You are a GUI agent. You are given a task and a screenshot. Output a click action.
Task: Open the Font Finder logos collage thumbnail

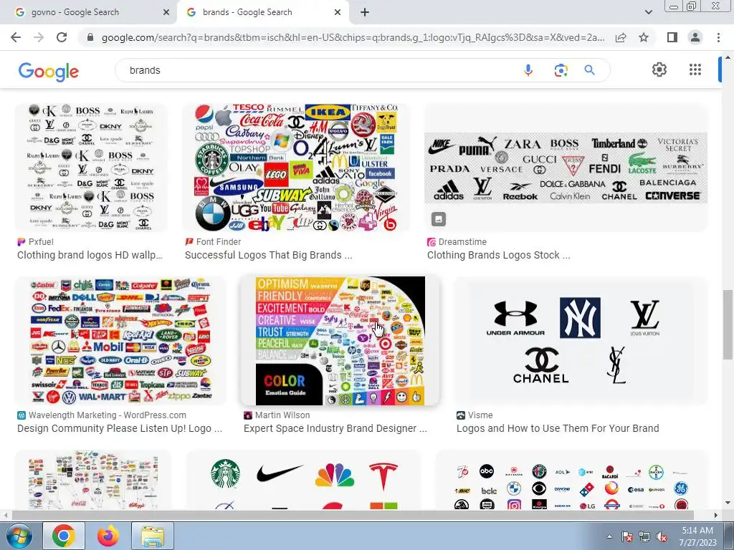296,168
